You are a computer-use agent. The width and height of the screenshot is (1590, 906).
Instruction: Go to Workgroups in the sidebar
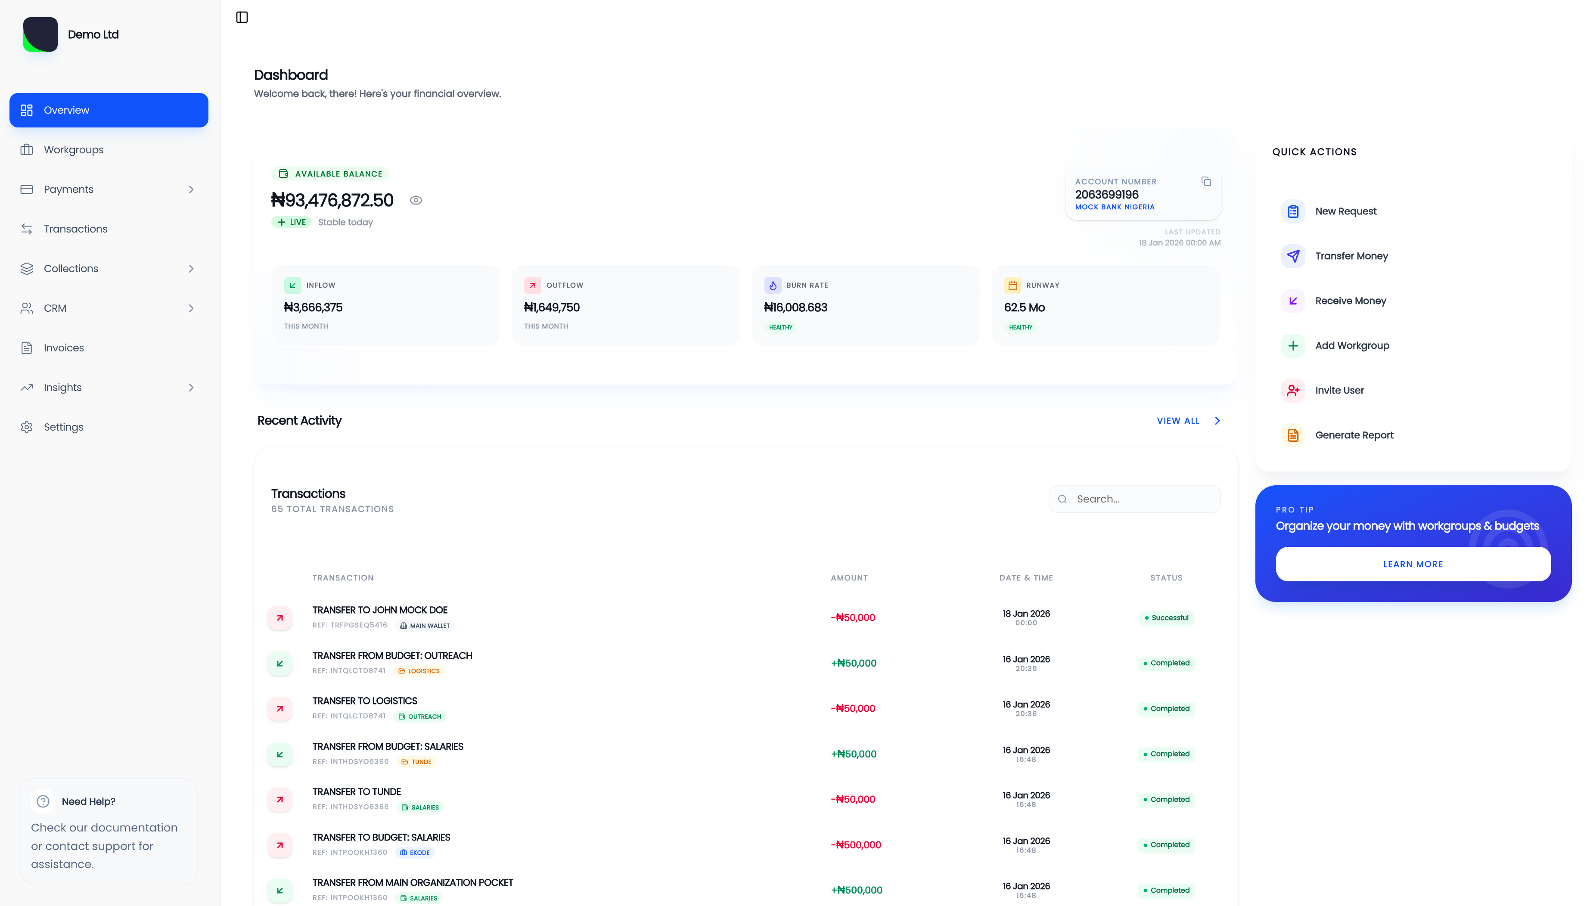click(x=74, y=150)
